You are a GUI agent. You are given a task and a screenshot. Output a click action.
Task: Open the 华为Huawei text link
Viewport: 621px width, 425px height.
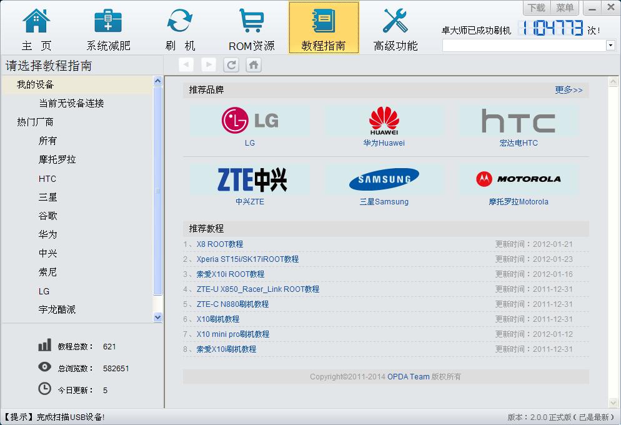pyautogui.click(x=384, y=143)
